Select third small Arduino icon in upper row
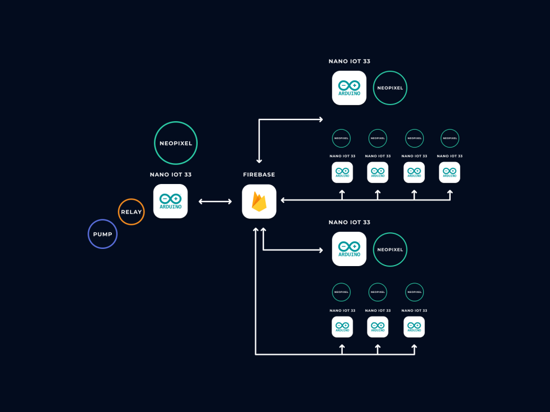Image resolution: width=550 pixels, height=412 pixels. [x=414, y=172]
